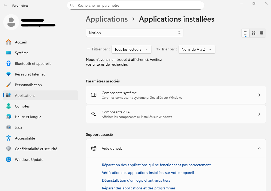Open link Réparer des applications et des programmes

(x=139, y=188)
